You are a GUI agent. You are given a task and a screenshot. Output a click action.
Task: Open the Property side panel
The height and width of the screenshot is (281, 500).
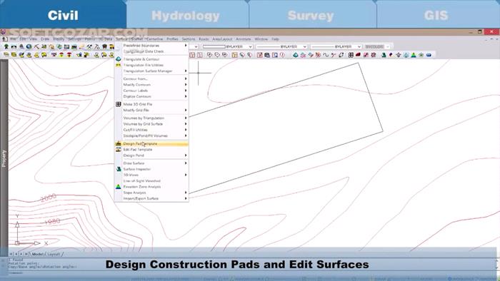(x=4, y=158)
